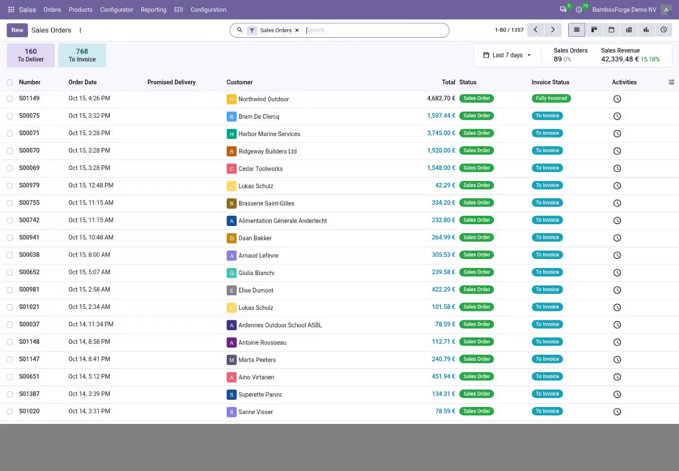Open the Orders menu

coord(52,9)
